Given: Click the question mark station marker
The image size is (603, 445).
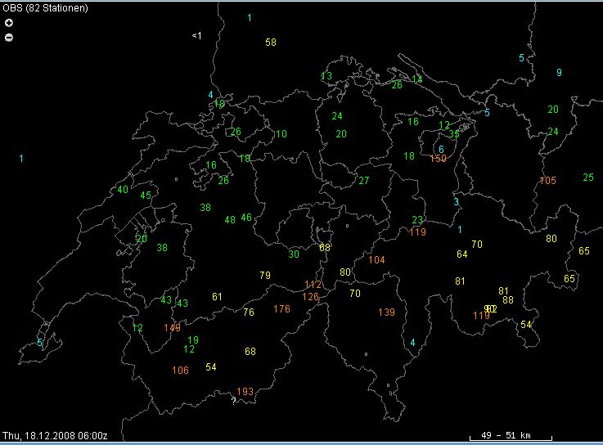Looking at the screenshot, I should (x=233, y=401).
